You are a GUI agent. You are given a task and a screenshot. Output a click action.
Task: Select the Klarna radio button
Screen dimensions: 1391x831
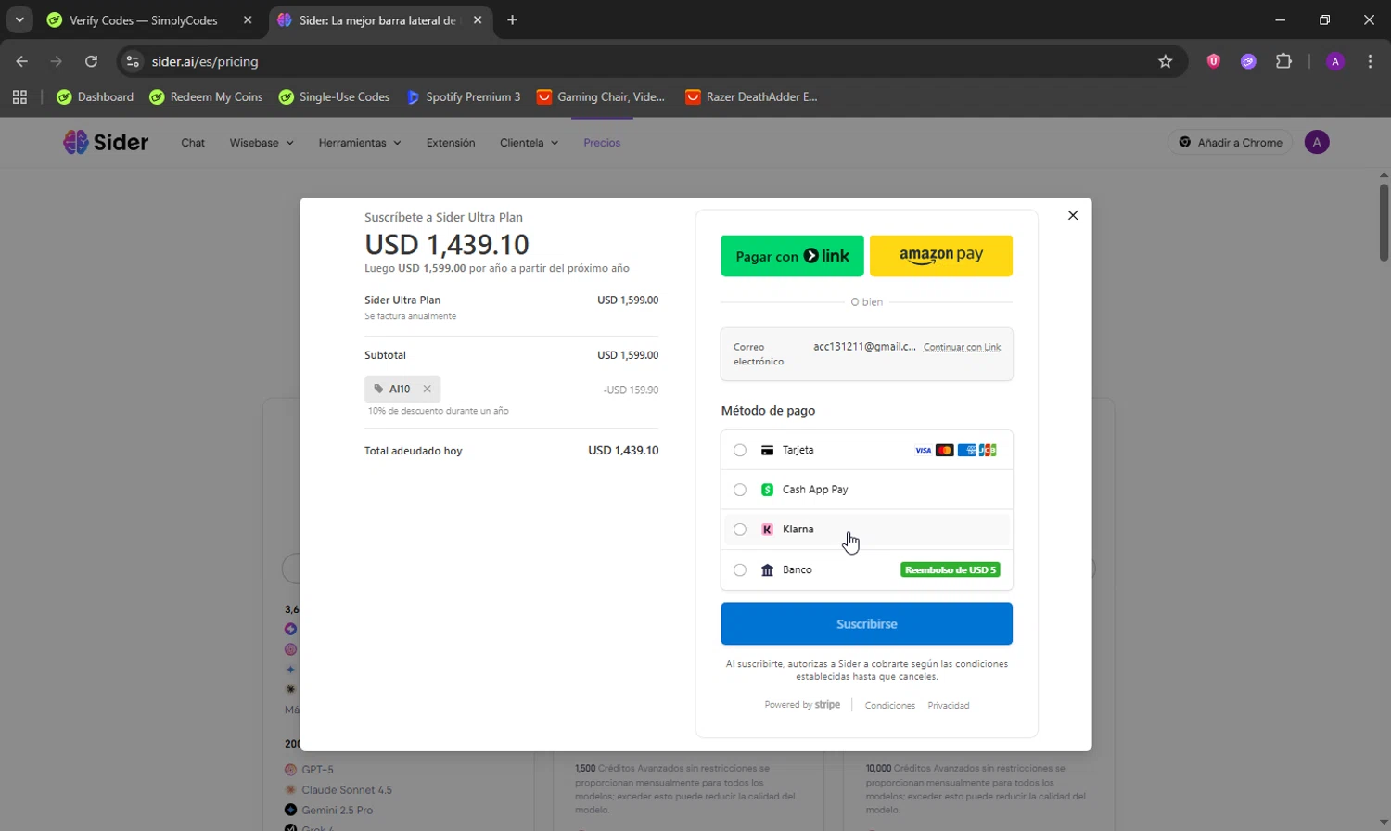tap(740, 530)
